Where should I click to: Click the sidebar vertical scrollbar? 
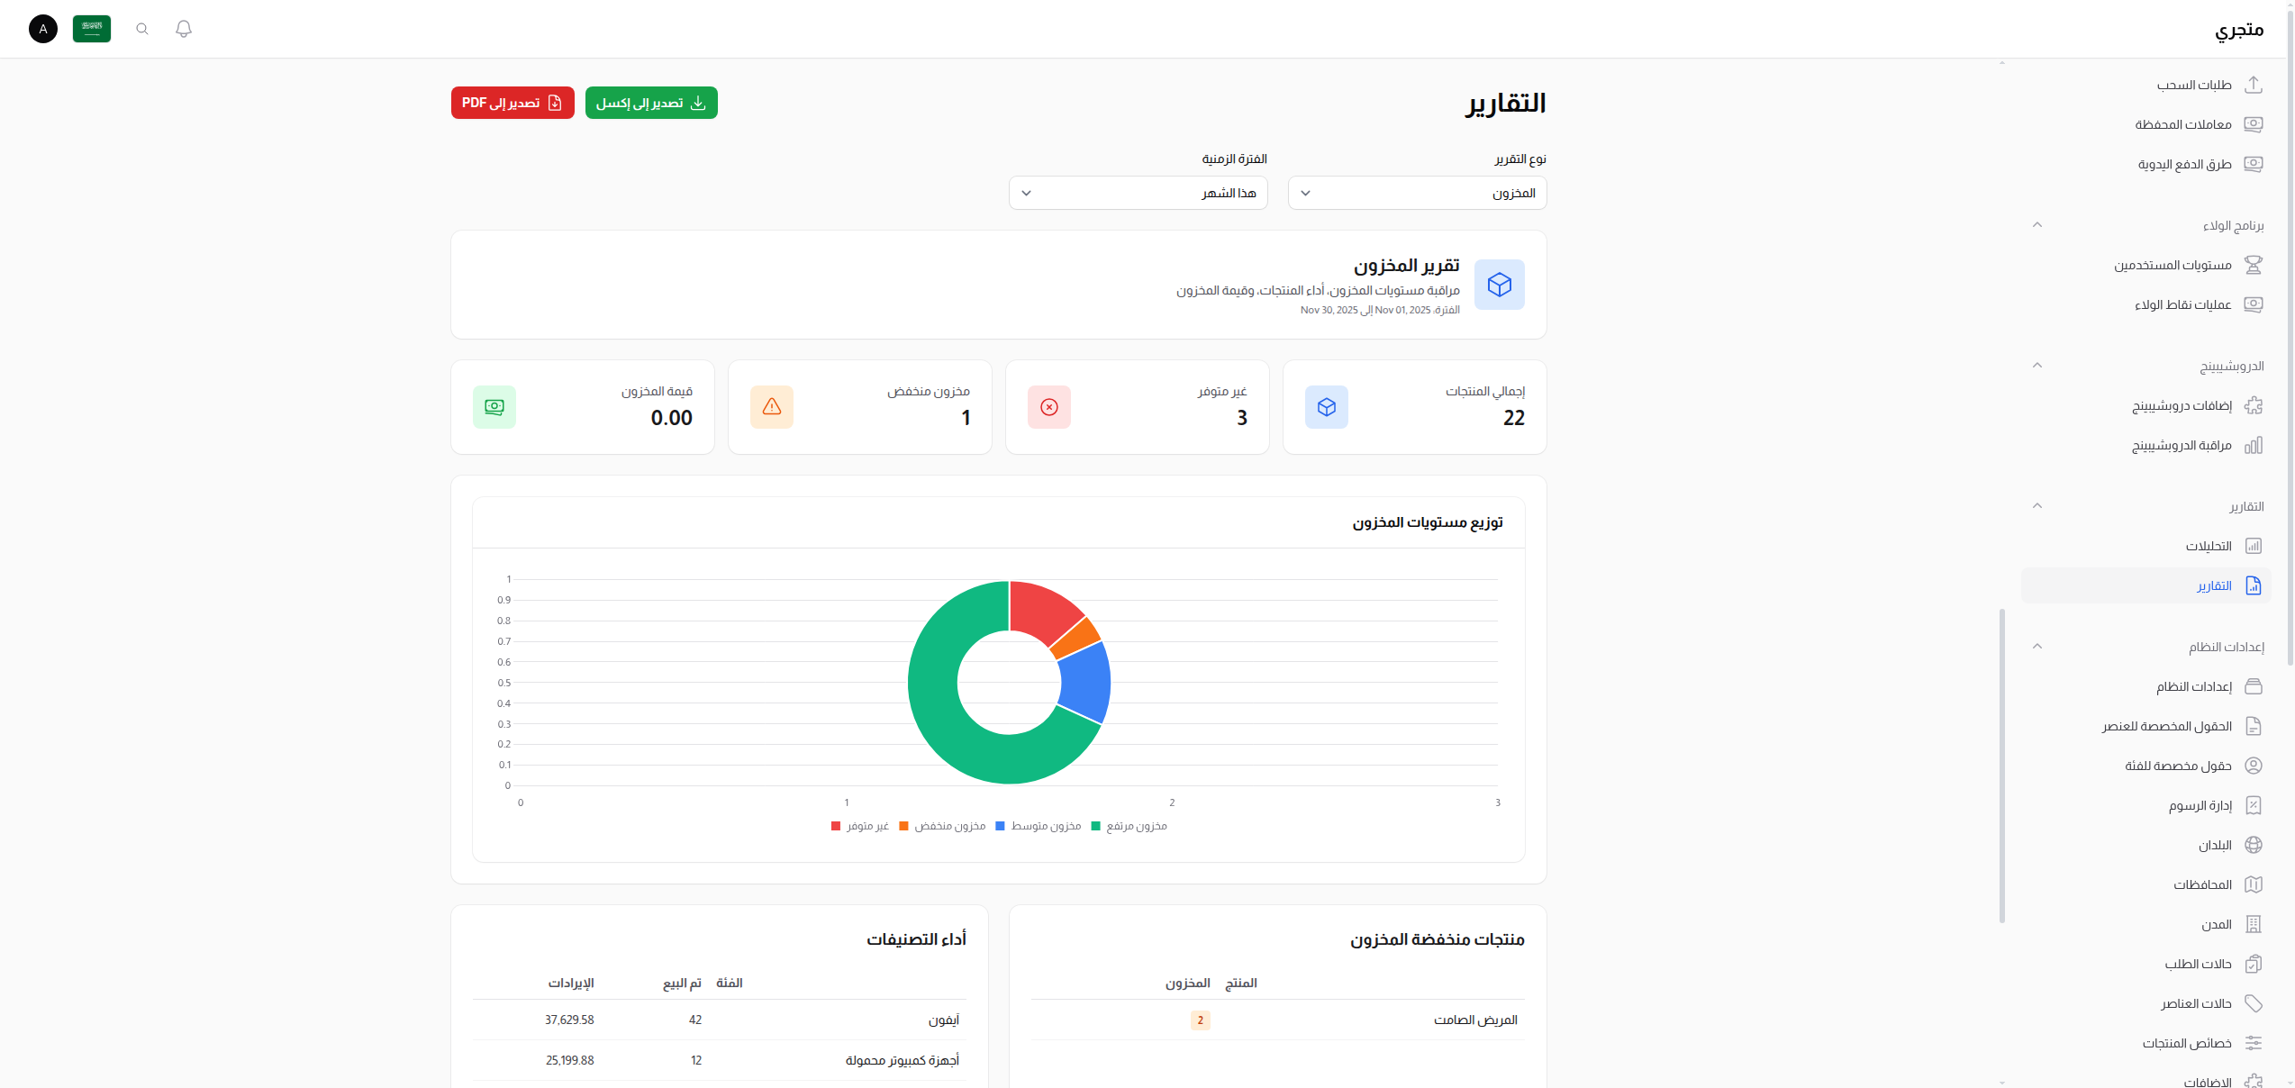click(2001, 766)
